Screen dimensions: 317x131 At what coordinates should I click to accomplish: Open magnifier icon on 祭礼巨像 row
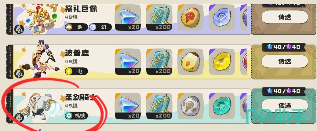[19, 29]
